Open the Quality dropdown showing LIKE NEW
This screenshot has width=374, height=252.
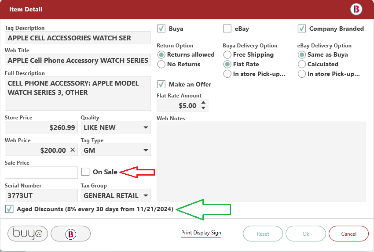[x=116, y=127]
